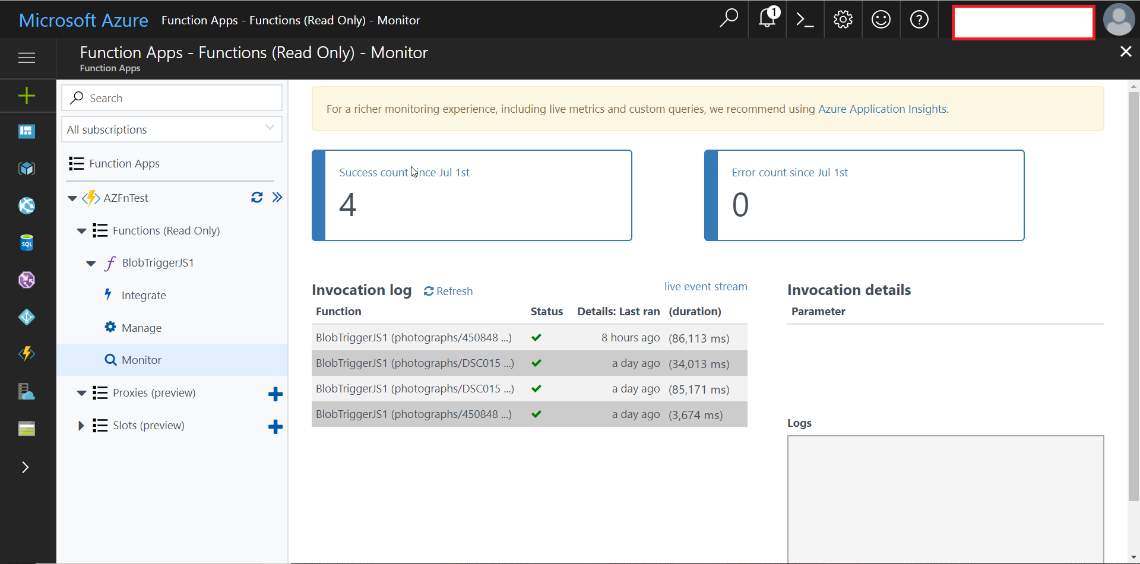Open the account avatar menu
Image resolution: width=1140 pixels, height=564 pixels.
1119,20
